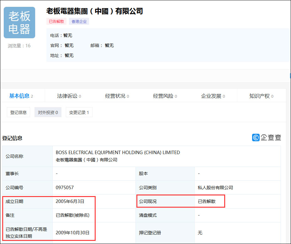This screenshot has width=291, height=244.
Task: Click the 无 value in the 押记登记册 row
Action: point(200,233)
